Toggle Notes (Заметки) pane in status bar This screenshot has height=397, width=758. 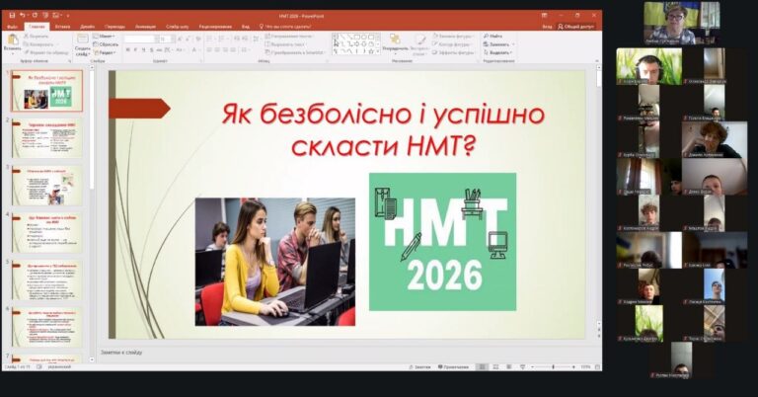[420, 367]
